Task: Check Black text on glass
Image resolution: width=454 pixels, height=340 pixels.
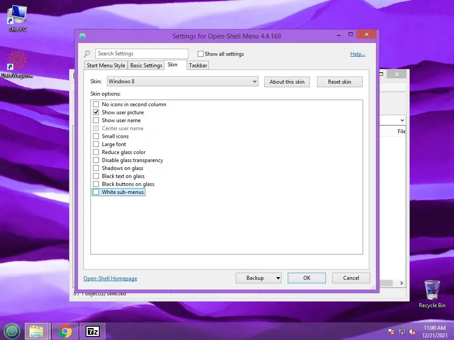Action: coord(96,176)
